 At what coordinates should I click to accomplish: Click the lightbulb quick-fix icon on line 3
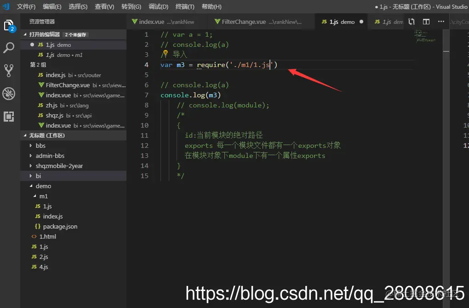tap(165, 54)
